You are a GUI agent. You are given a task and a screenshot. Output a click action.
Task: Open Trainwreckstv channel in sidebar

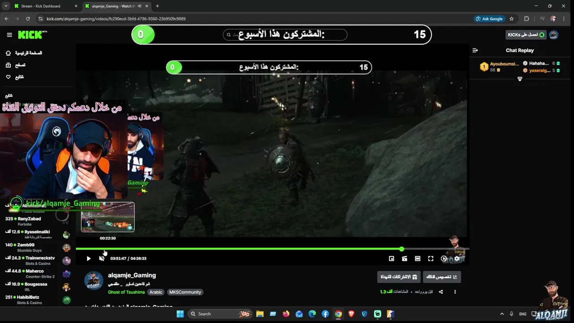[38, 260]
